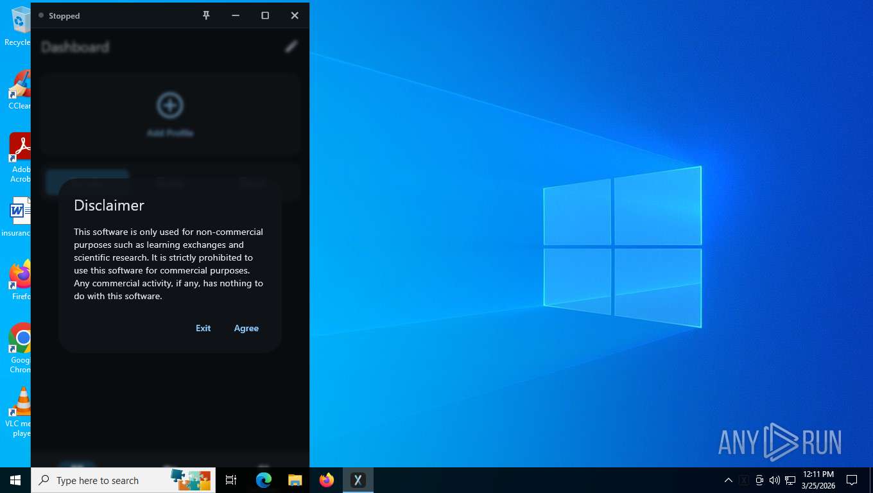Show hidden system tray icons
873x493 pixels.
[728, 480]
